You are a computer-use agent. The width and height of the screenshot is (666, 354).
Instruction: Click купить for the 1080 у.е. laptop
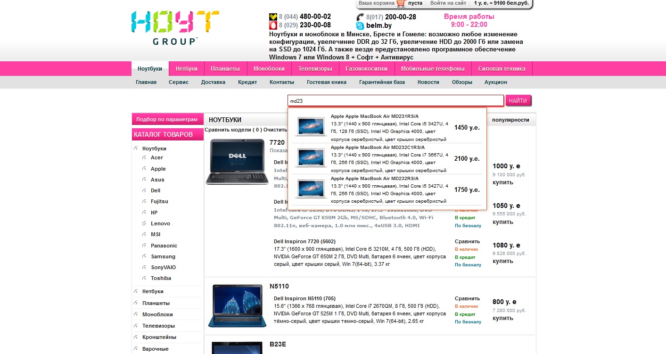pyautogui.click(x=503, y=261)
